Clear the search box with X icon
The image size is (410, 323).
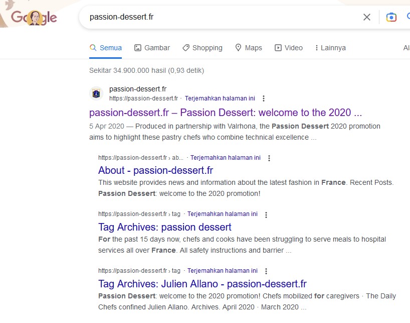367,17
